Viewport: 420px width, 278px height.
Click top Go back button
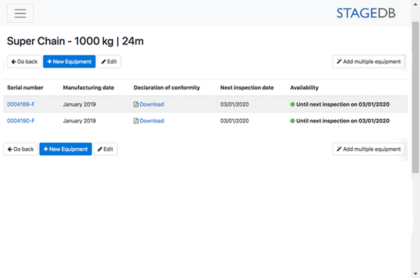point(24,62)
